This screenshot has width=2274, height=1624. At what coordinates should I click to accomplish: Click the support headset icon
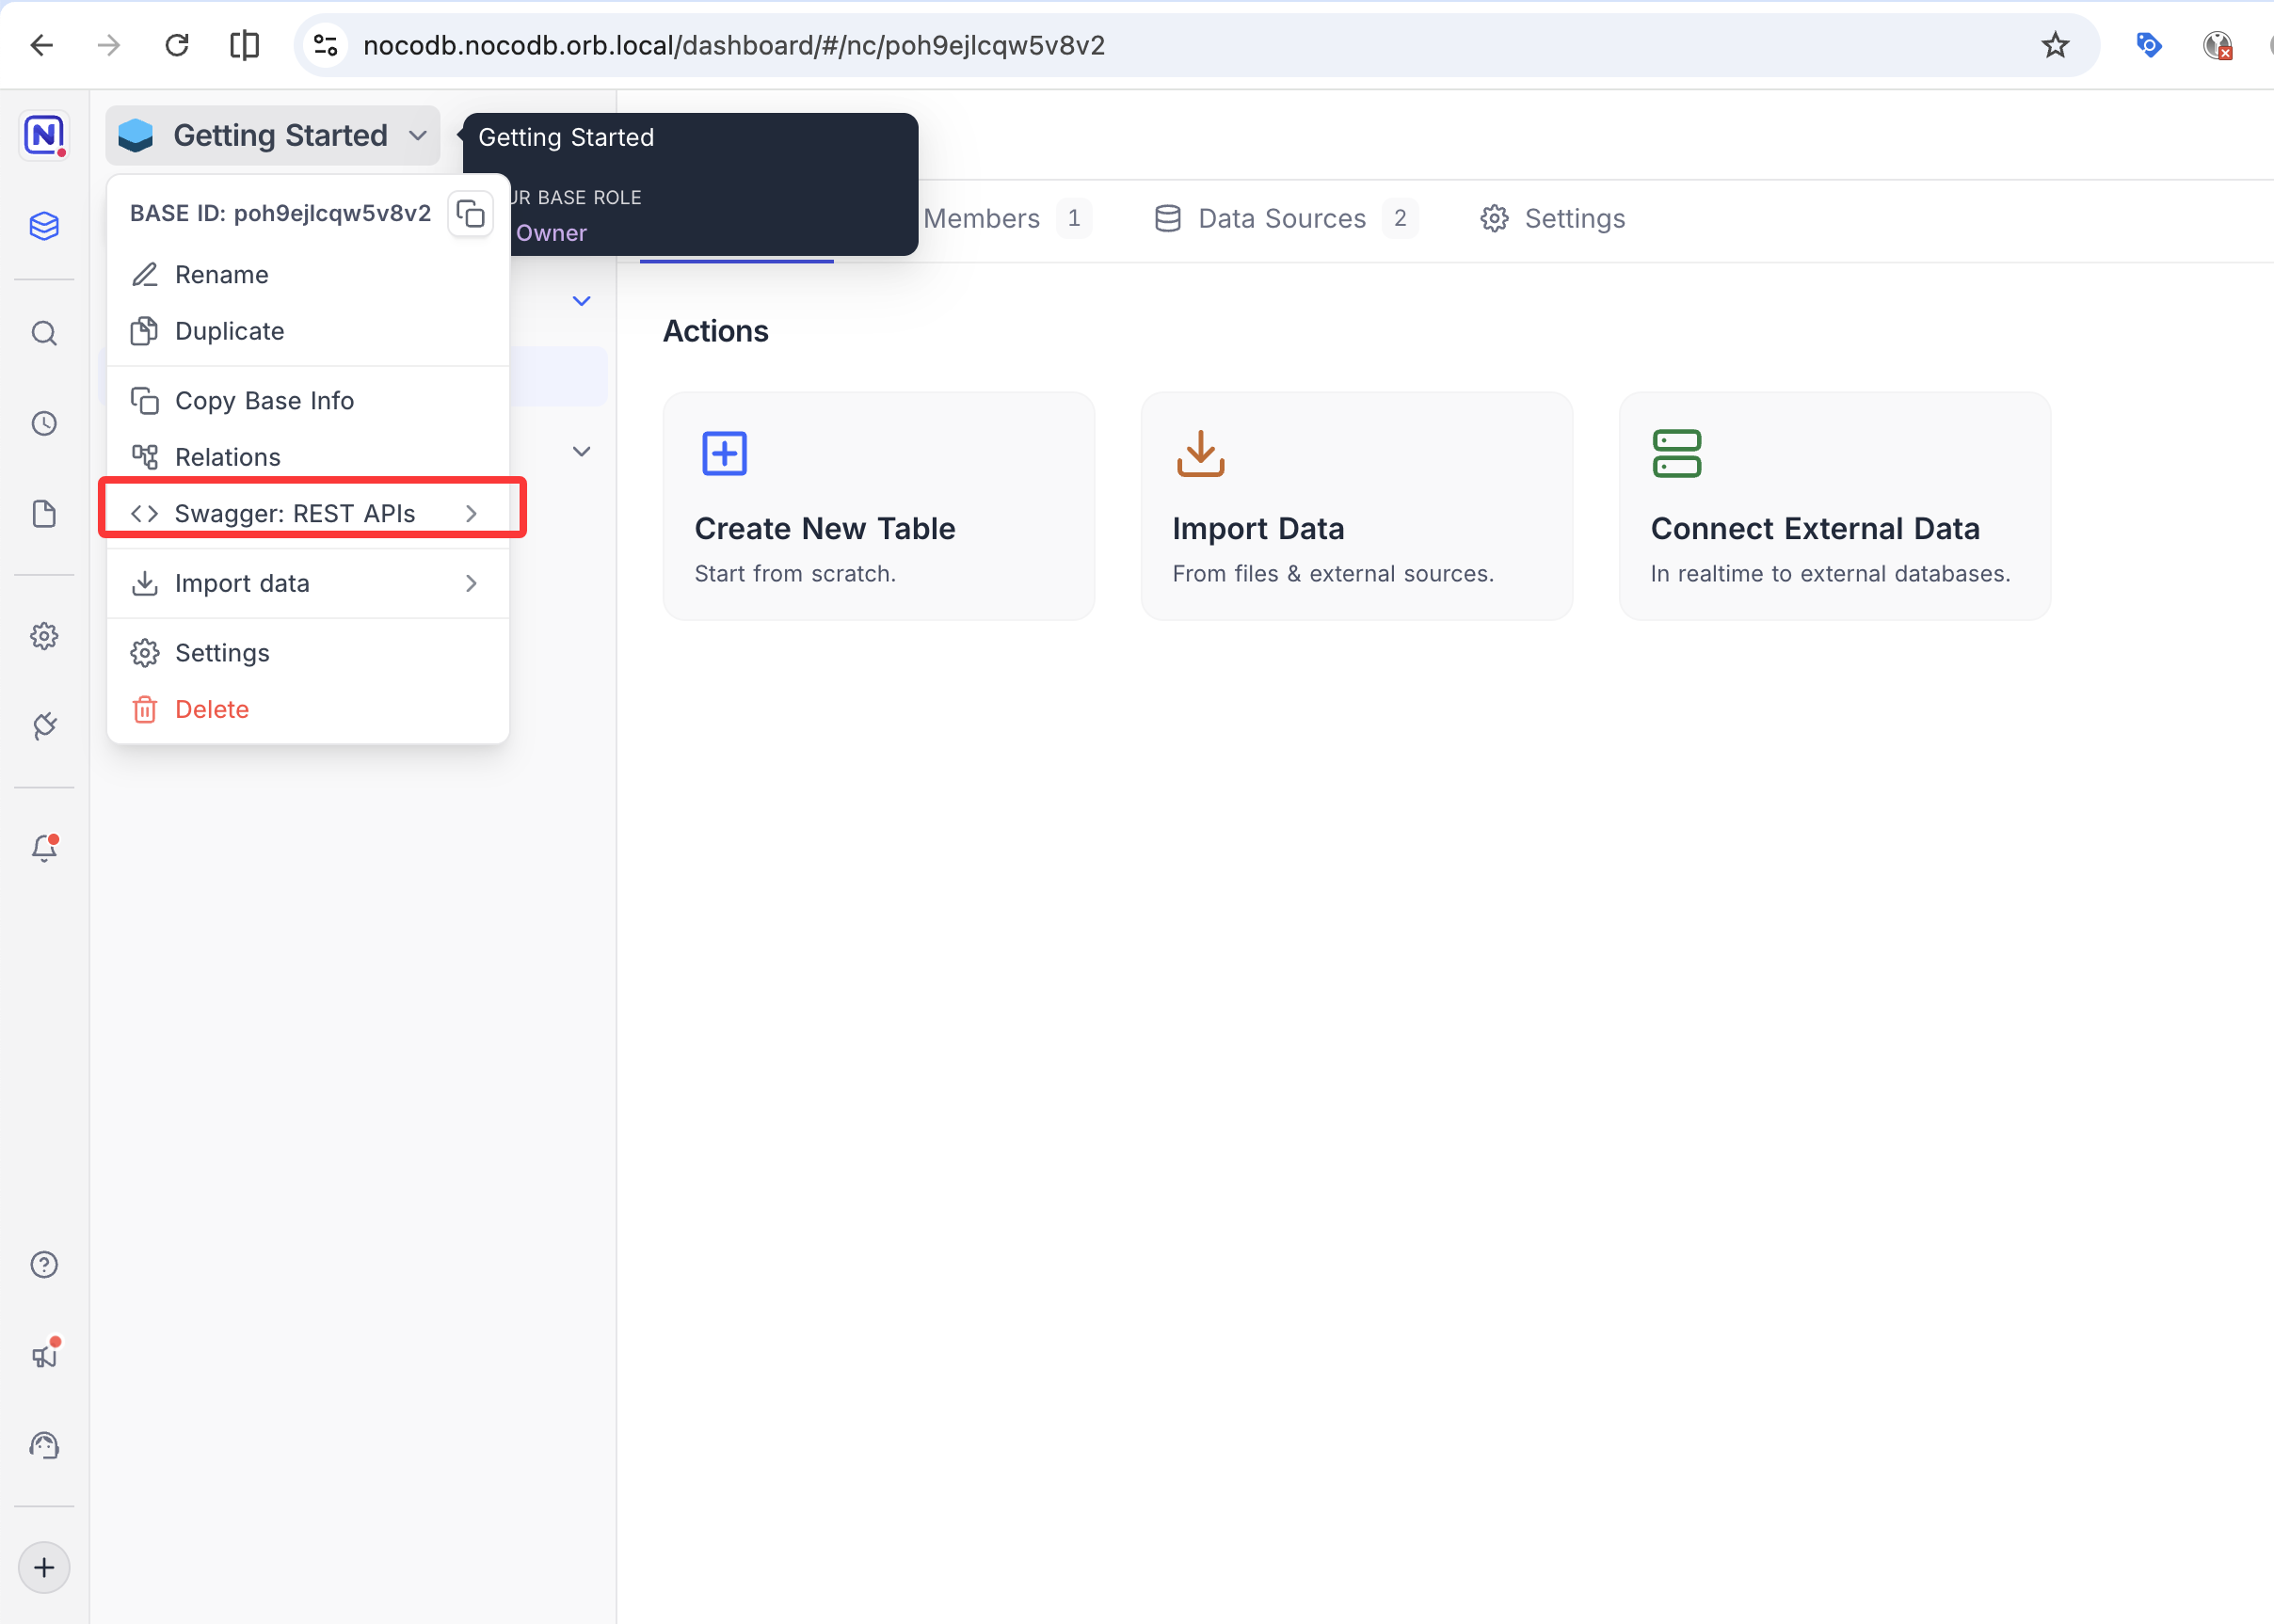44,1446
